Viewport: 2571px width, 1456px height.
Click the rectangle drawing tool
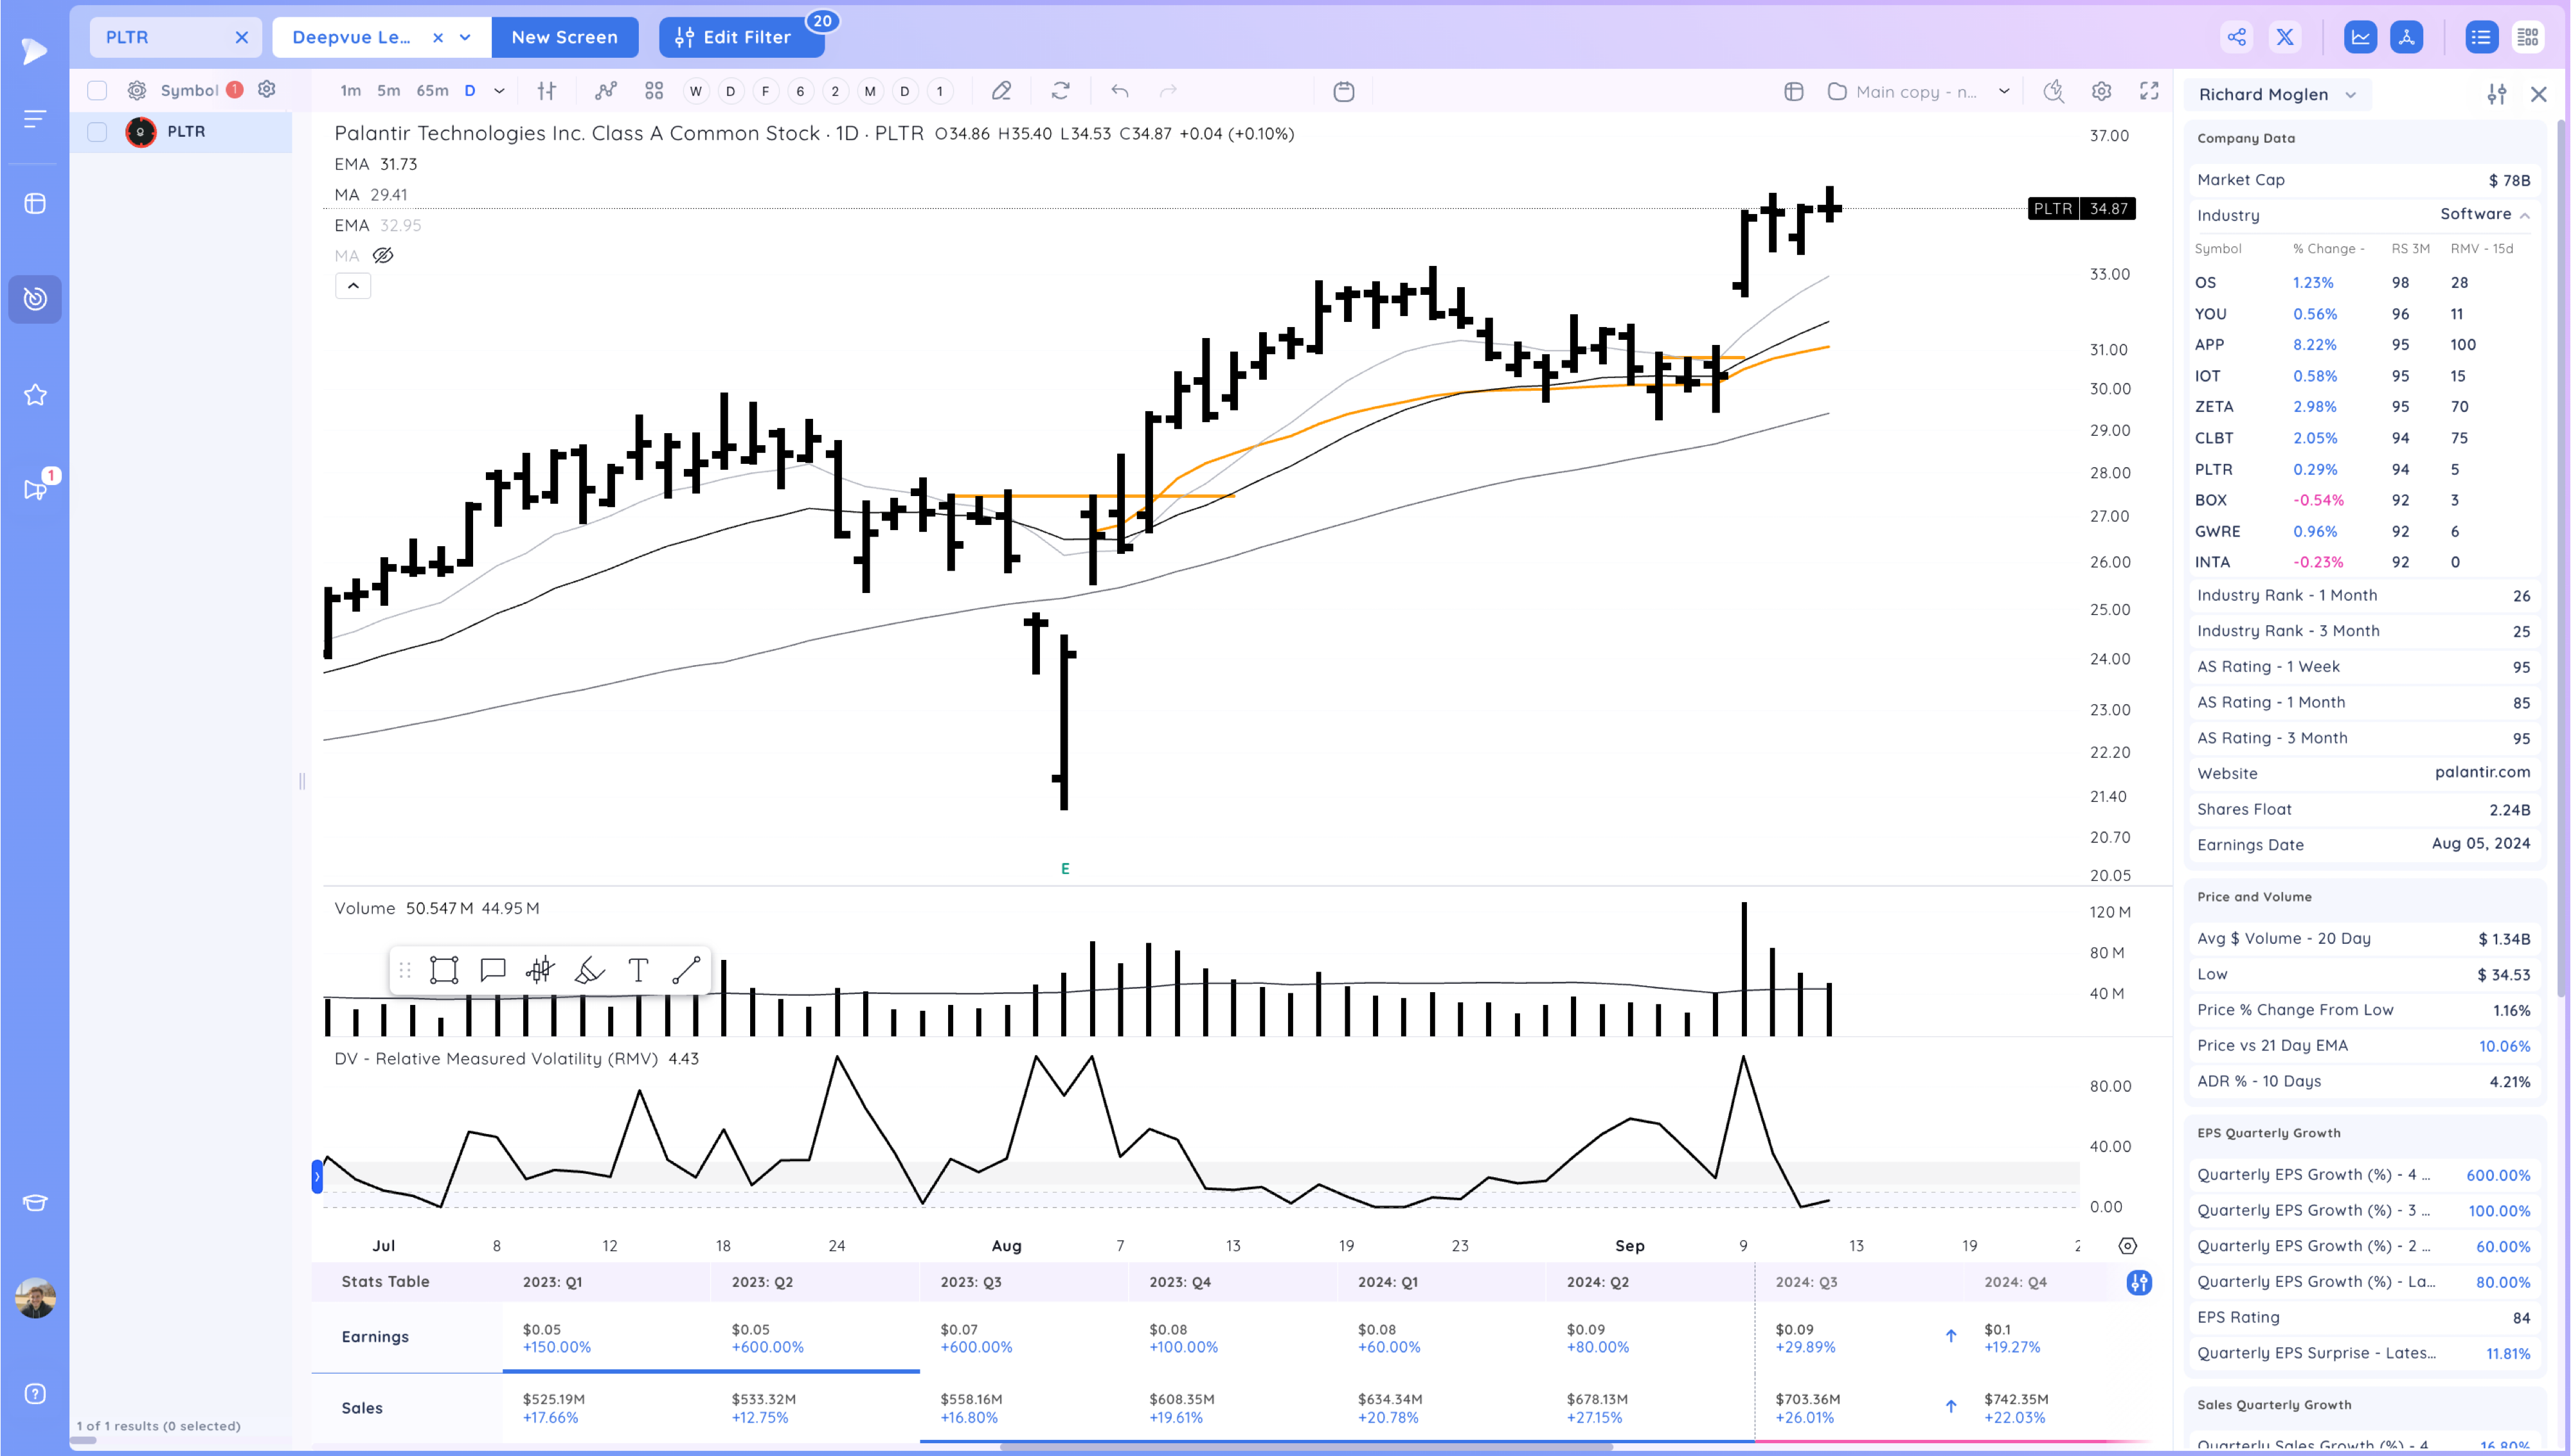coord(443,970)
